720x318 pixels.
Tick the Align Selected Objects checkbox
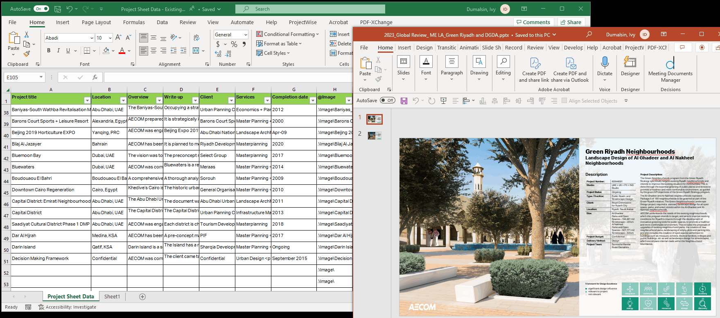click(x=564, y=101)
